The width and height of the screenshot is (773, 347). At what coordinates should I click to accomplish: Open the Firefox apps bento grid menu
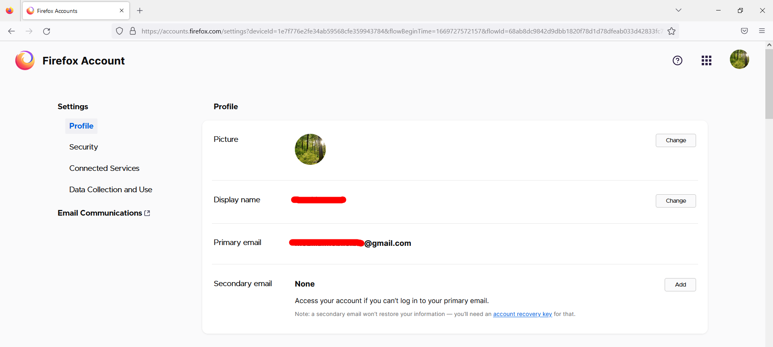(706, 60)
